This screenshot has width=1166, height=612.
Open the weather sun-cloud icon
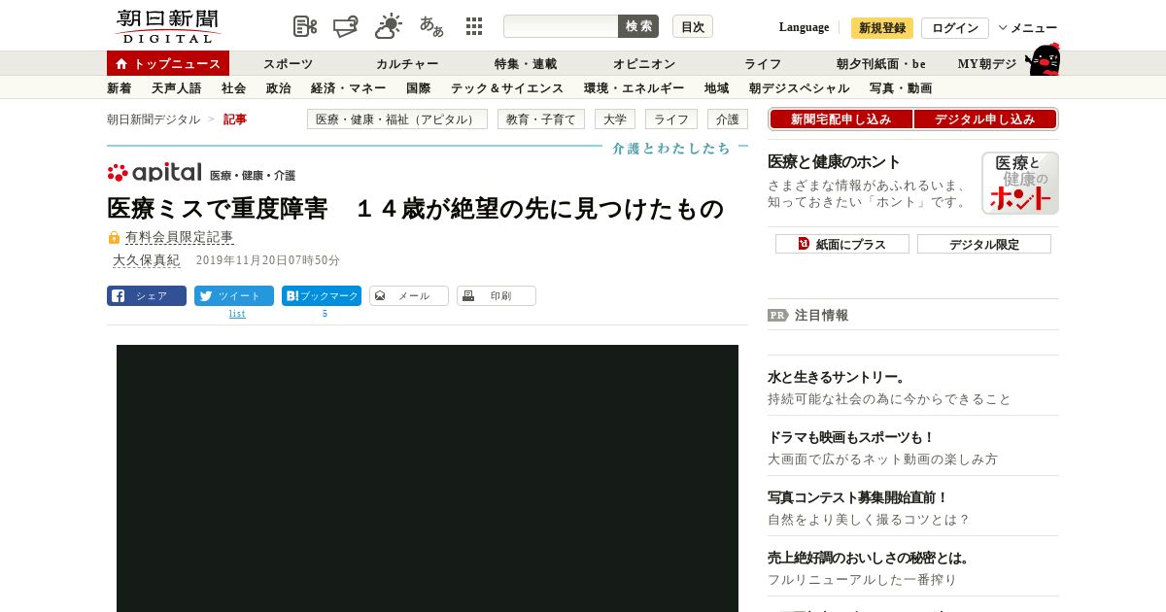tap(389, 26)
